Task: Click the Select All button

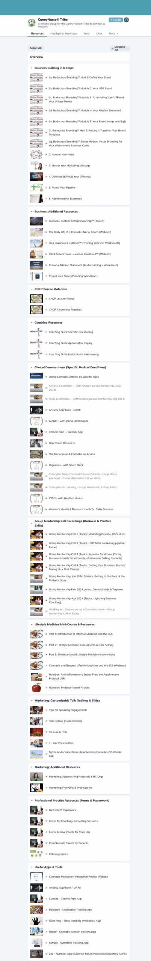Action: point(36,48)
